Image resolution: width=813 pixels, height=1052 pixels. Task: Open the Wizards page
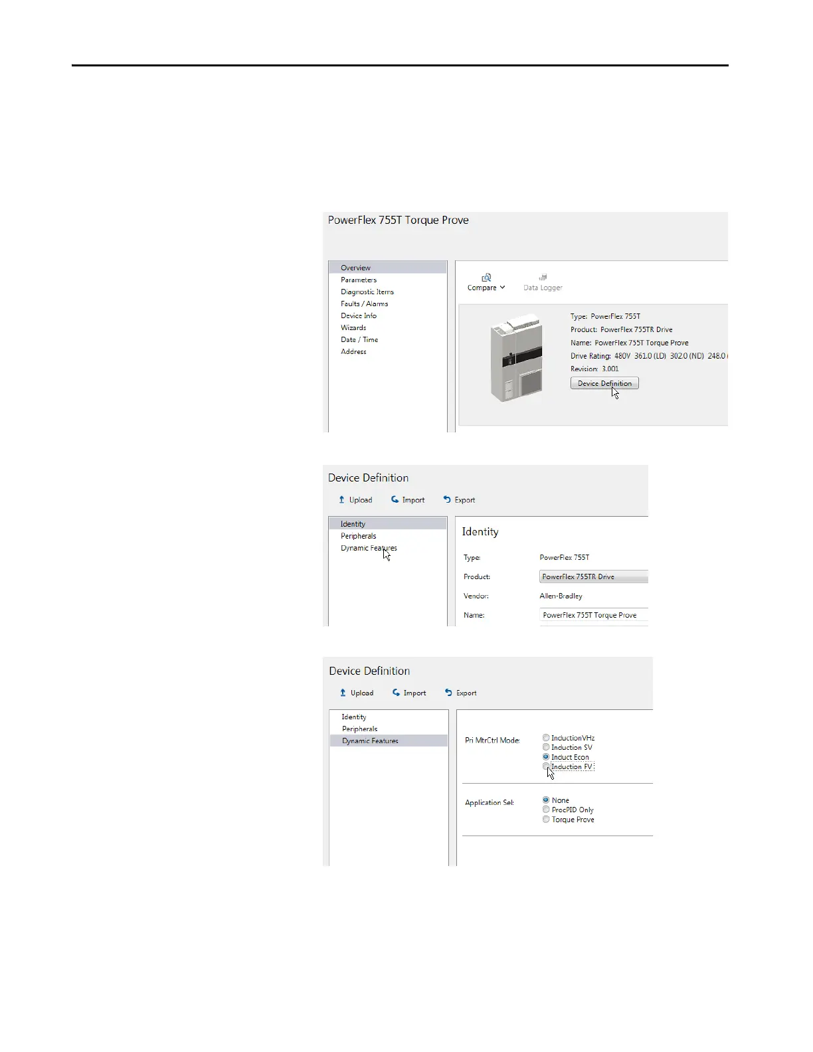click(x=353, y=327)
